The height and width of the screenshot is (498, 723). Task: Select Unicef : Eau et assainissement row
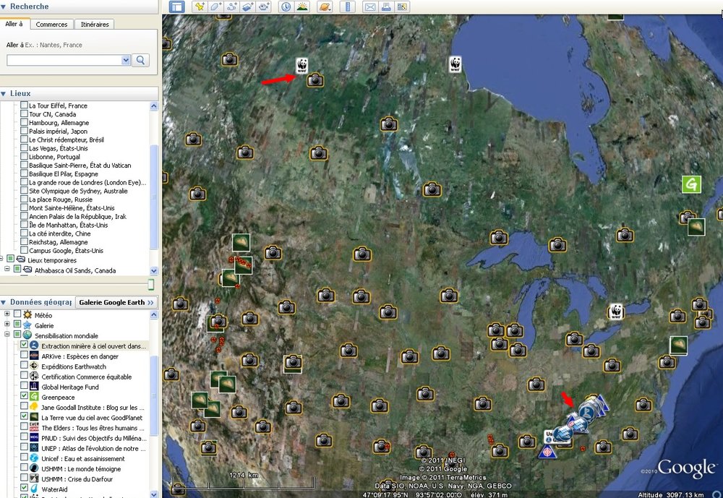point(83,459)
